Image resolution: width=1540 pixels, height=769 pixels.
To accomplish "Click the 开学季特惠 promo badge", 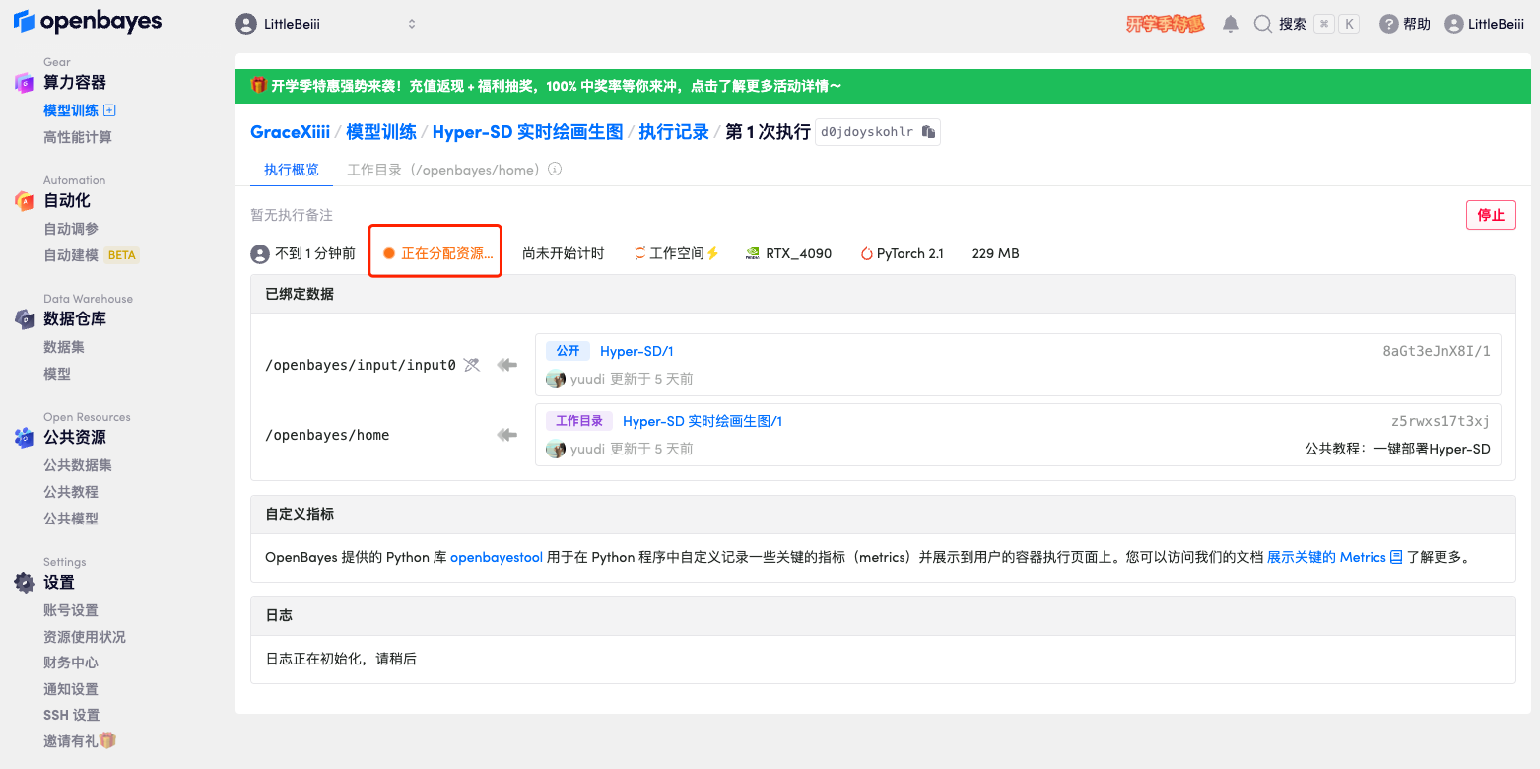I will [x=1165, y=24].
